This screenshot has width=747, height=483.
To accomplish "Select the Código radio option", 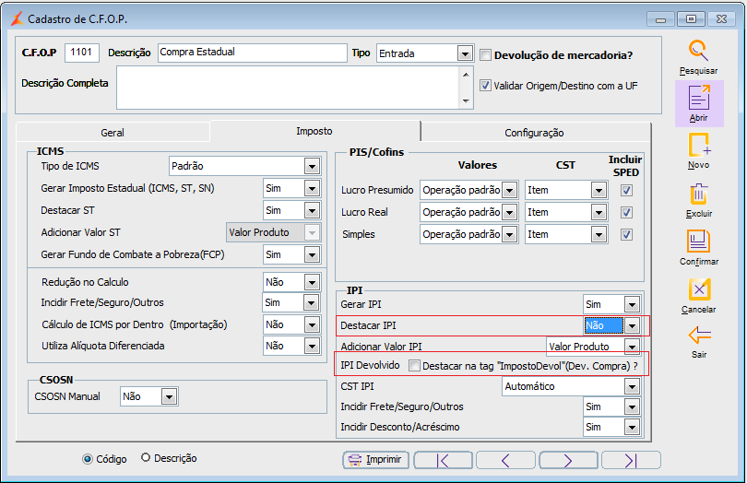I will pos(88,459).
